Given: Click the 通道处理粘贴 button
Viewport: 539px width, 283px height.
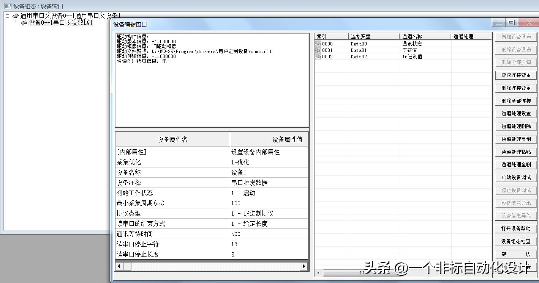Looking at the screenshot, I should [515, 151].
